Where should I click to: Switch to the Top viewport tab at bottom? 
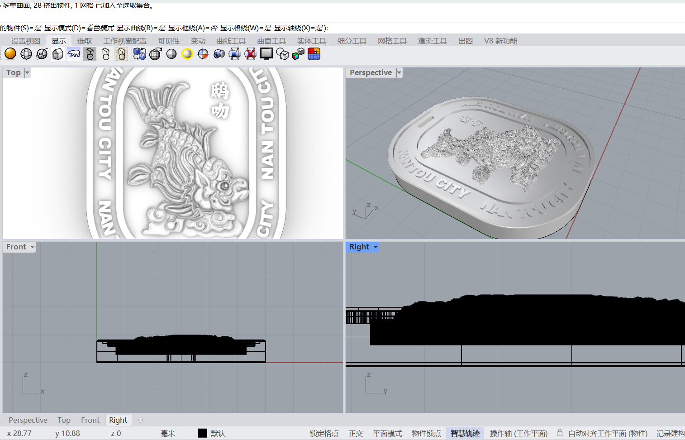(64, 420)
